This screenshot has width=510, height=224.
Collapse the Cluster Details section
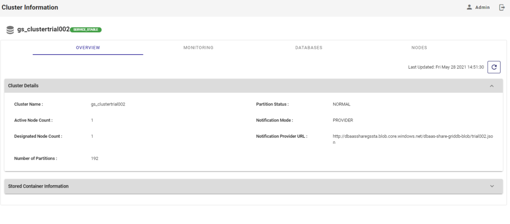492,86
